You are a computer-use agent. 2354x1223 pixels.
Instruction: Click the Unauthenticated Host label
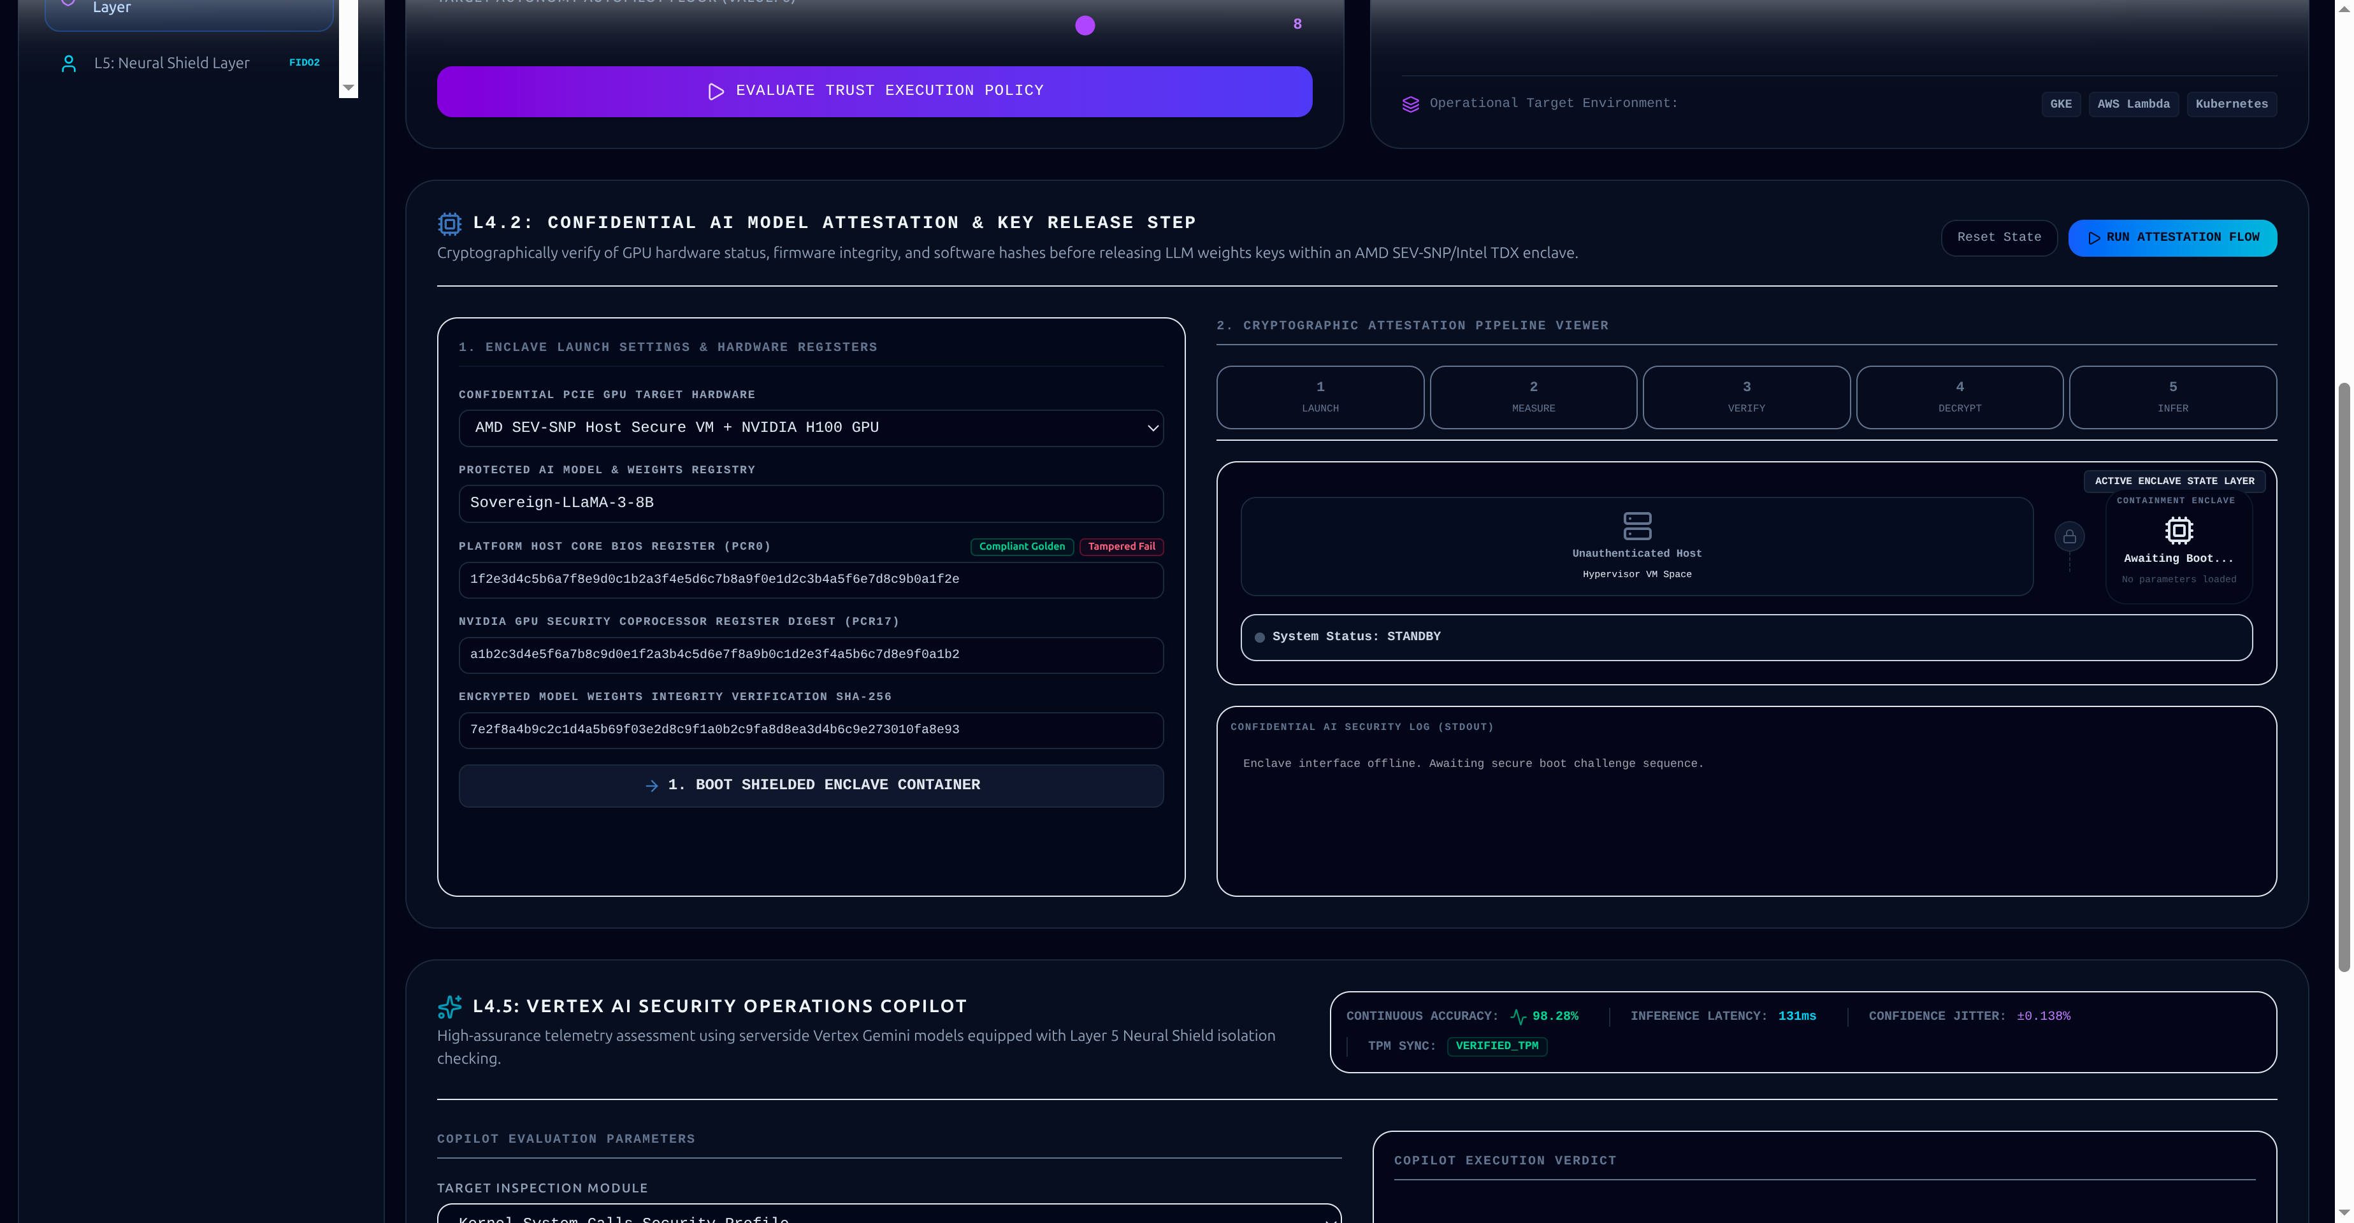(1636, 554)
